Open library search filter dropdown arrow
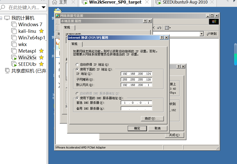The width and height of the screenshot is (237, 164). [x=43, y=7]
